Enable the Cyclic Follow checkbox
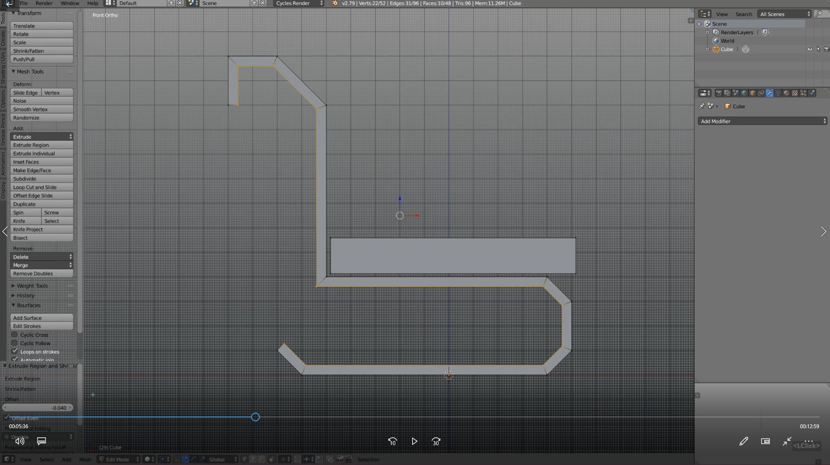This screenshot has height=465, width=830. (x=14, y=343)
